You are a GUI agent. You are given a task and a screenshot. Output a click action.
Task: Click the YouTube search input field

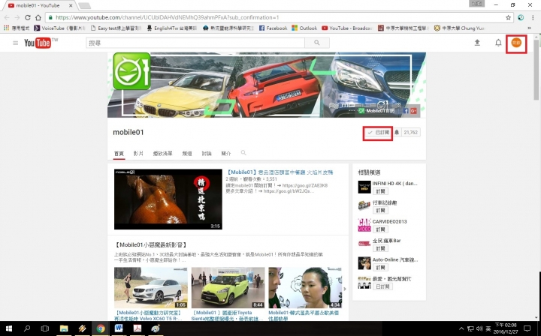click(x=195, y=43)
